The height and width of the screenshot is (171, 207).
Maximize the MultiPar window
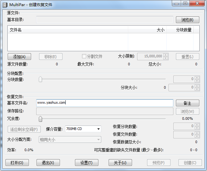pos(185,4)
